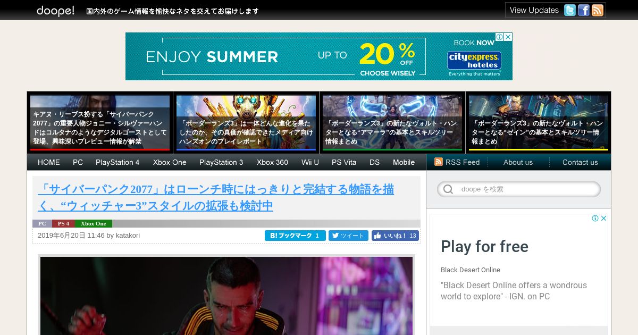Open RSS Feed link in navbar
638x335 pixels.
coord(463,162)
